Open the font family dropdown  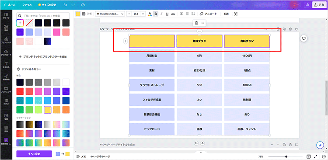(110, 14)
